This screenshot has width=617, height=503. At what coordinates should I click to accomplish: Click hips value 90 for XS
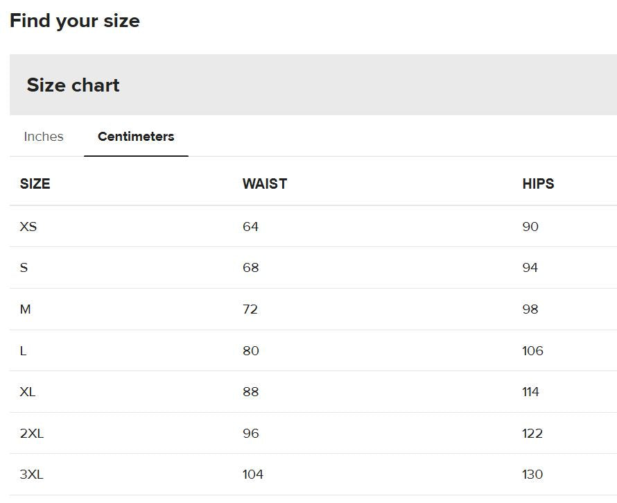[530, 226]
